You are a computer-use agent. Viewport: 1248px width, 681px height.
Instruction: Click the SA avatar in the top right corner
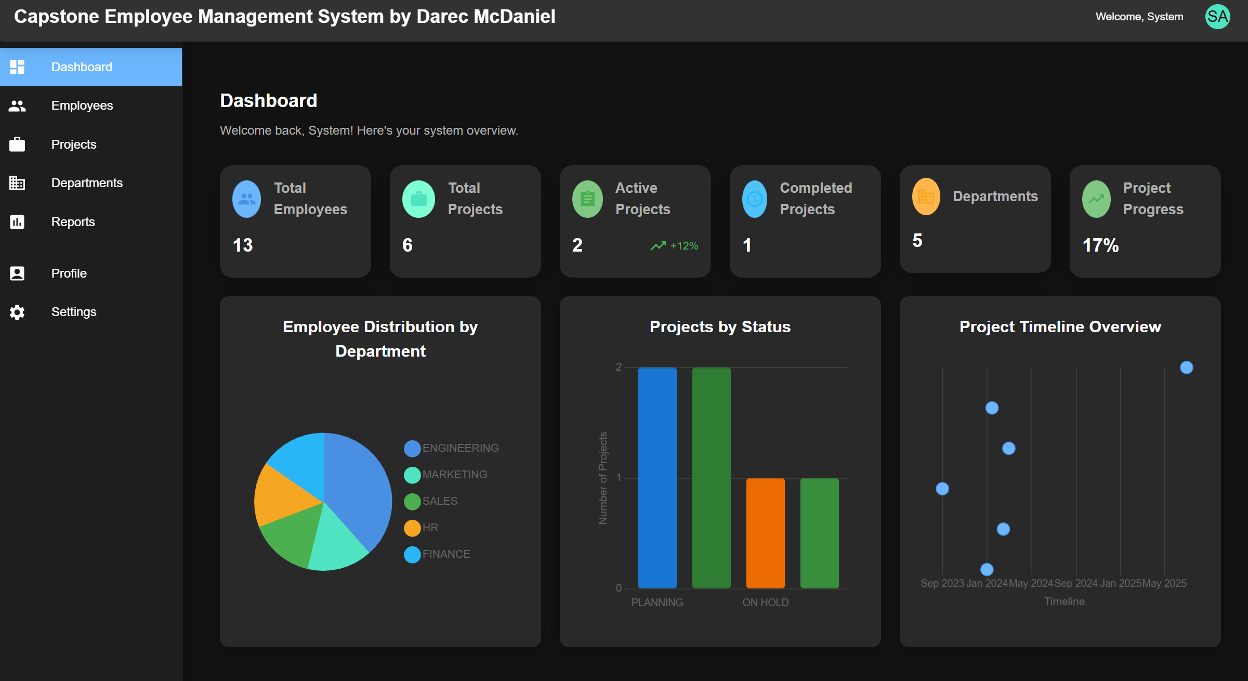click(x=1217, y=16)
